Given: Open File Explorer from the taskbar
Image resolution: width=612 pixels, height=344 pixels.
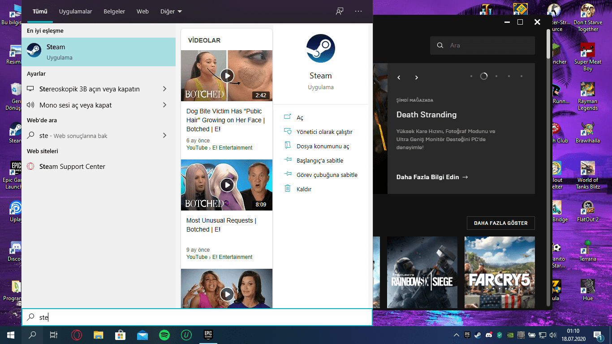Looking at the screenshot, I should tap(99, 335).
